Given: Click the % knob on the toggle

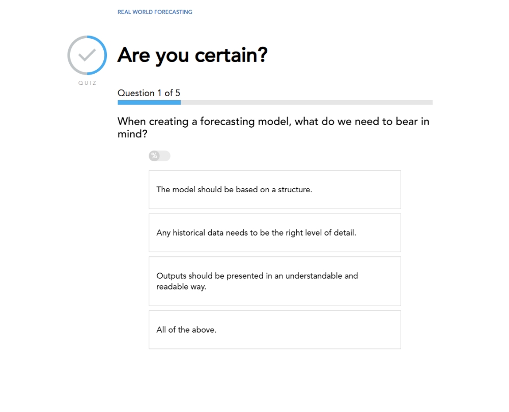Looking at the screenshot, I should [x=154, y=156].
